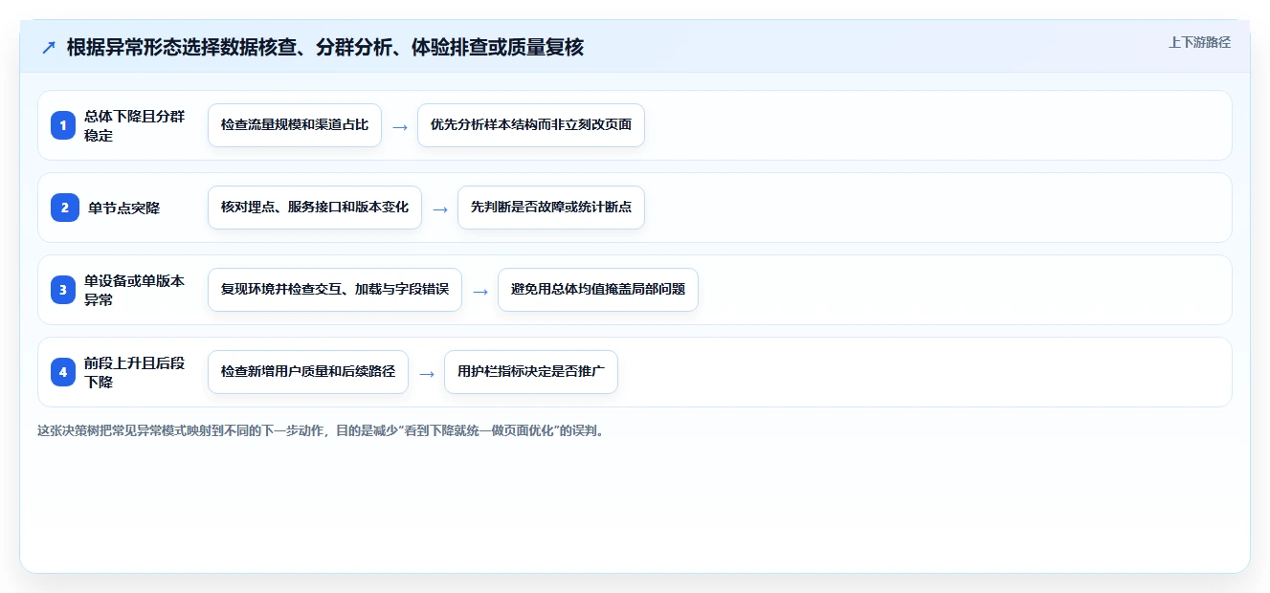
Task: Open the 检查新增用户质量和后续路径 box
Action: (308, 372)
